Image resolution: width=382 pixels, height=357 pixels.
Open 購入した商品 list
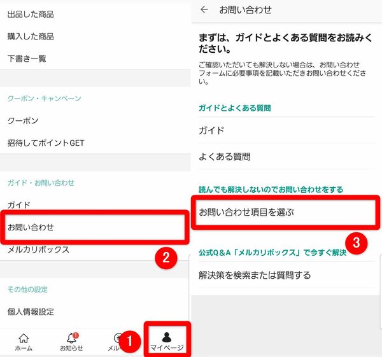[x=95, y=36]
